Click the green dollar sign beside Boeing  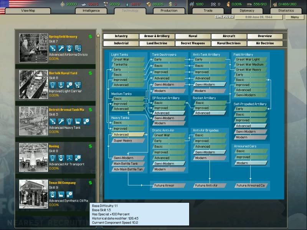[x=90, y=146]
